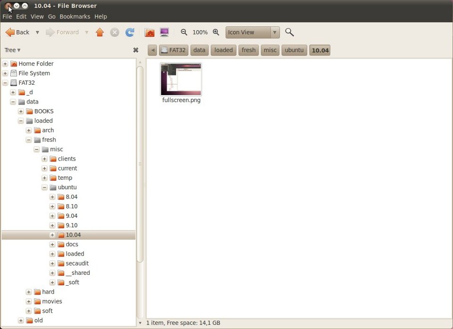This screenshot has width=453, height=329.
Task: Open the Home folder toolbar icon
Action: click(x=150, y=32)
